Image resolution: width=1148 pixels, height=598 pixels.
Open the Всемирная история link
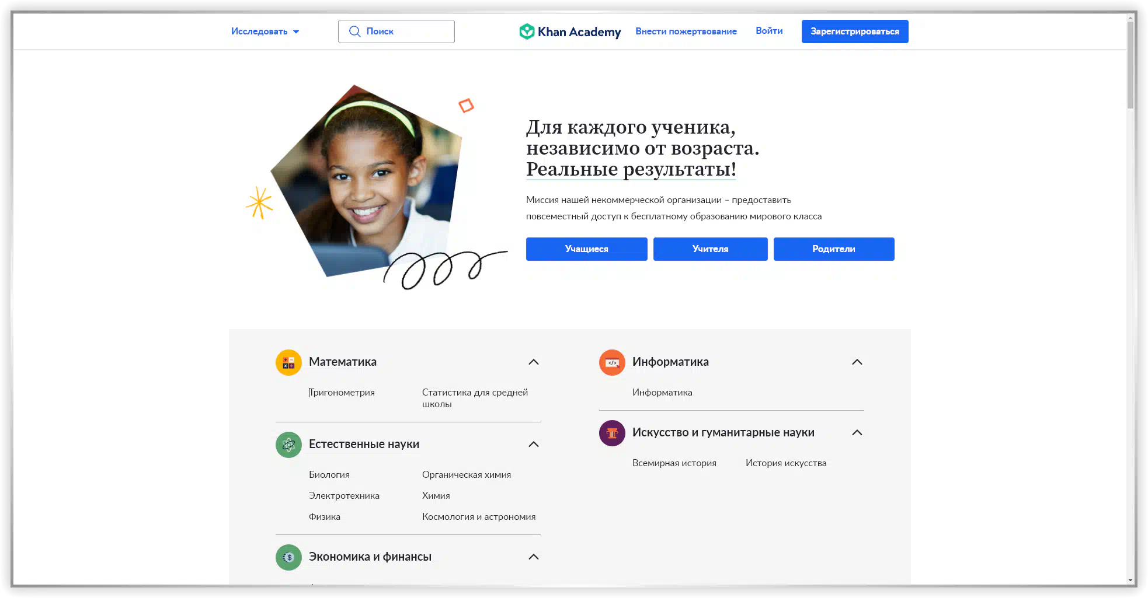coord(674,463)
